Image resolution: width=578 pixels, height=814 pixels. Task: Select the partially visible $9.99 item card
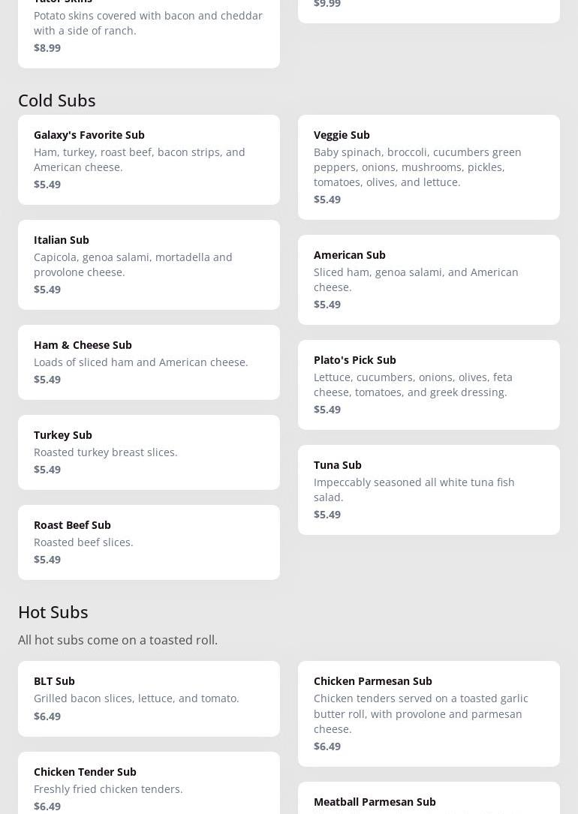[x=429, y=8]
